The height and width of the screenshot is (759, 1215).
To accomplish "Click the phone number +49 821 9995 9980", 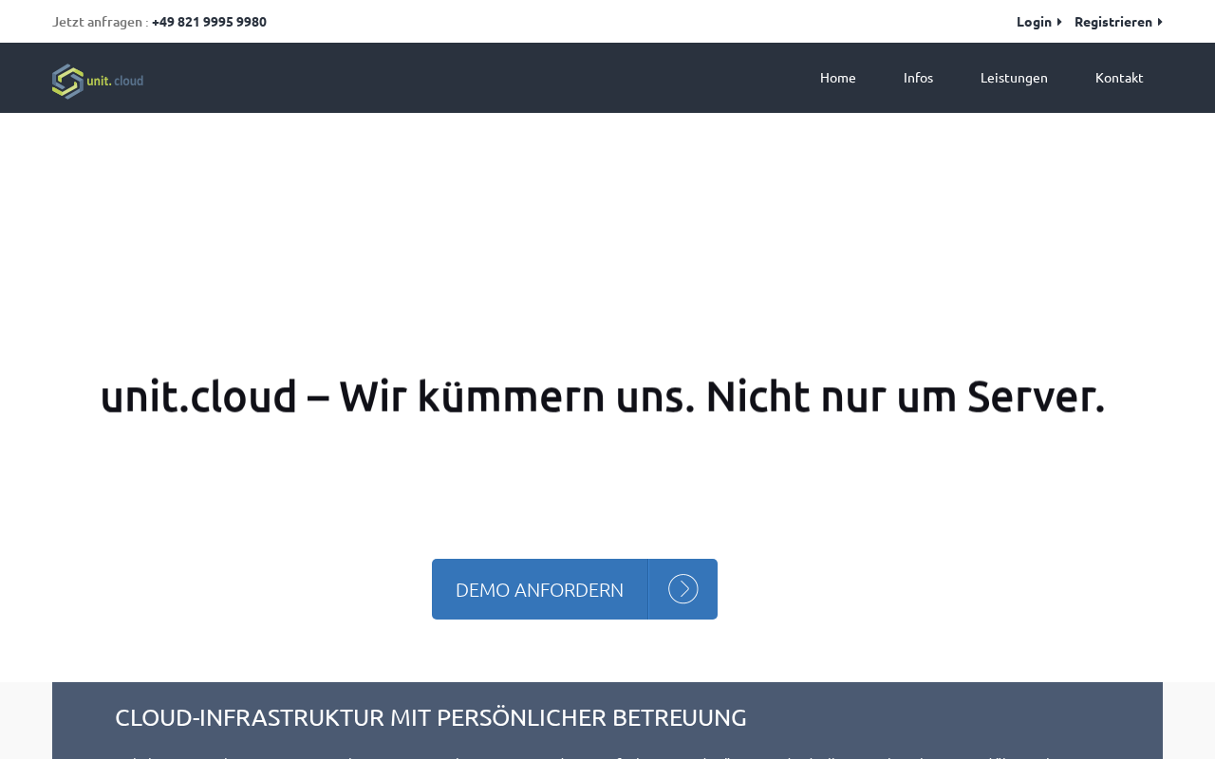I will (x=209, y=22).
